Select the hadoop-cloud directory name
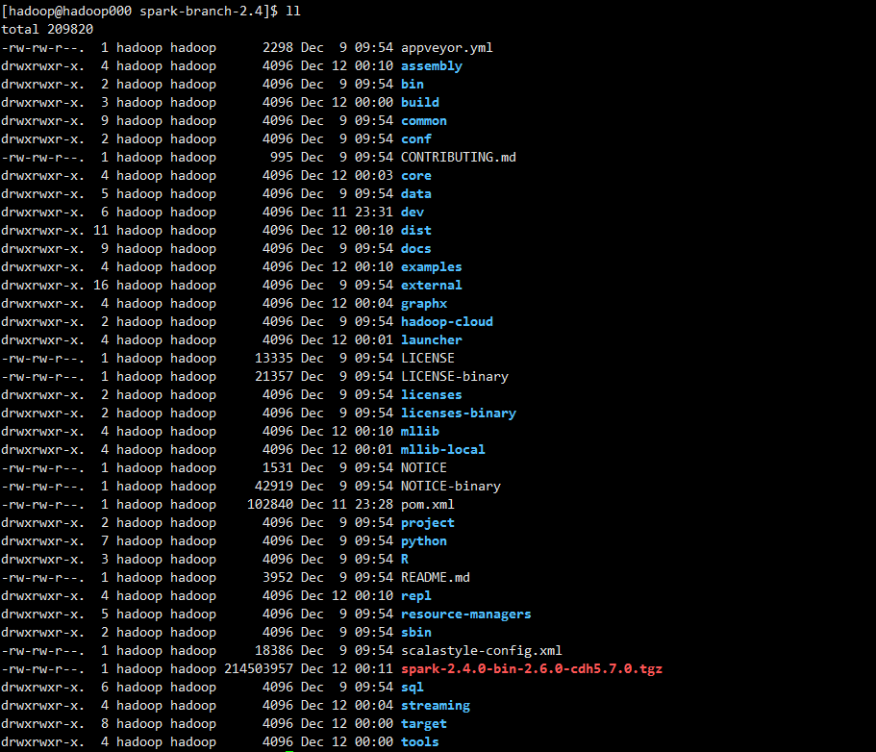The image size is (876, 752). coord(446,322)
